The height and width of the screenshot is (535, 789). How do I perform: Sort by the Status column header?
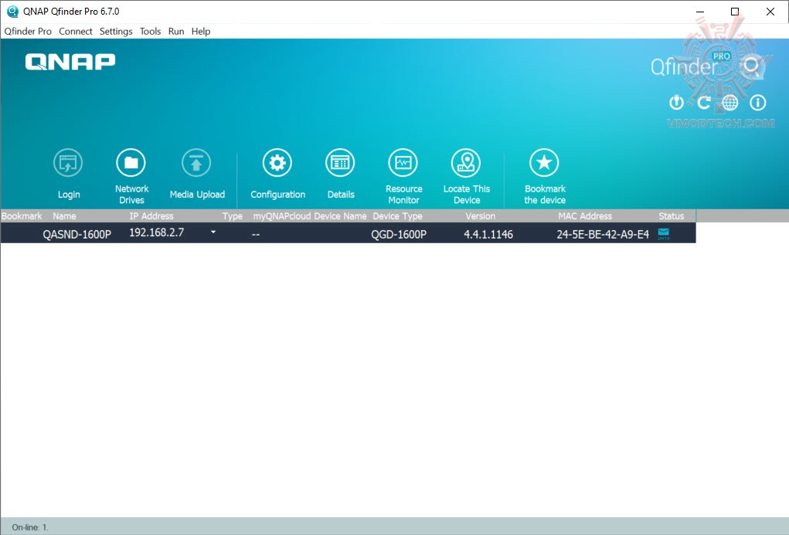pyautogui.click(x=672, y=216)
